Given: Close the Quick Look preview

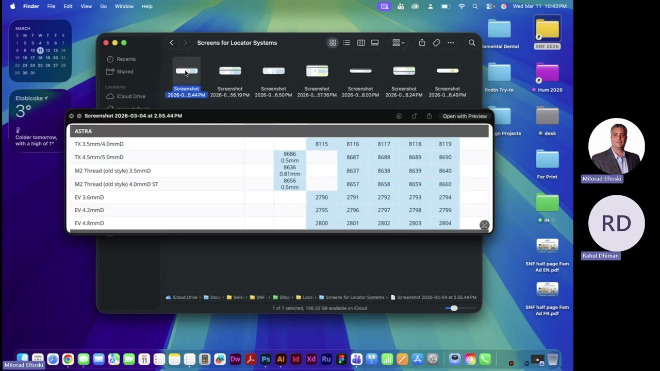Looking at the screenshot, I should click(71, 116).
